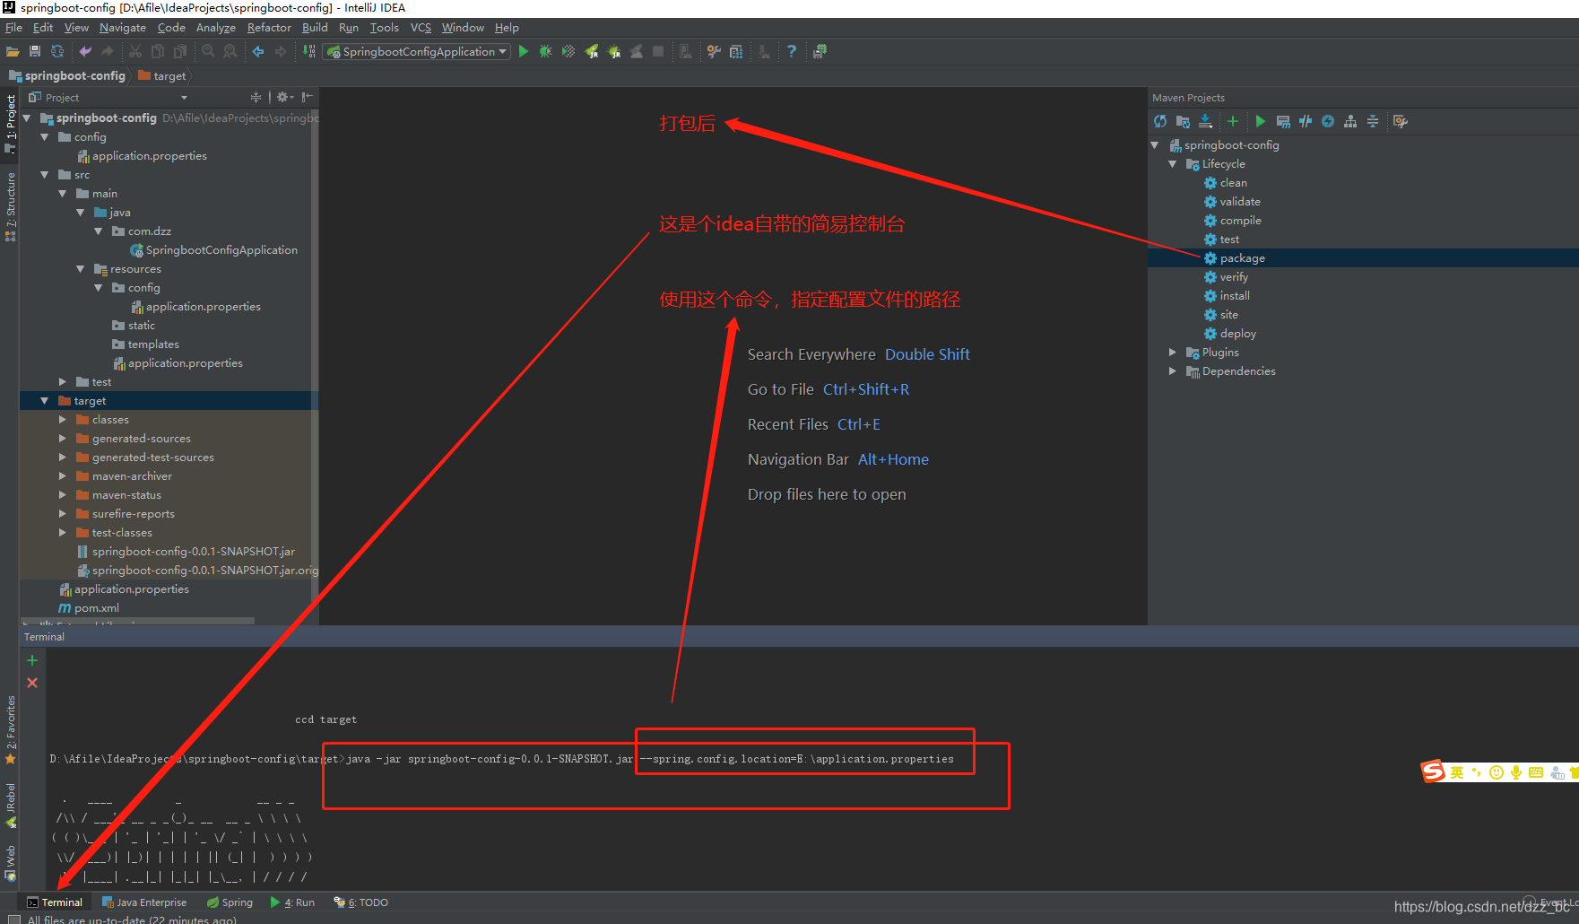
Task: Toggle Maven Skip Tests mode
Action: click(x=1328, y=121)
